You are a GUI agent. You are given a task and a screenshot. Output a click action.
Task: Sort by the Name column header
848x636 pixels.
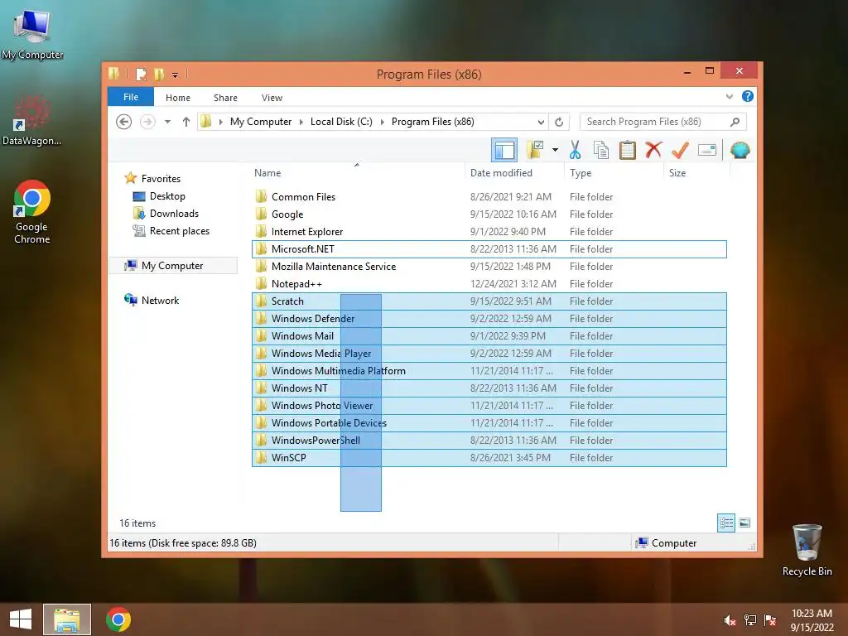pos(357,173)
